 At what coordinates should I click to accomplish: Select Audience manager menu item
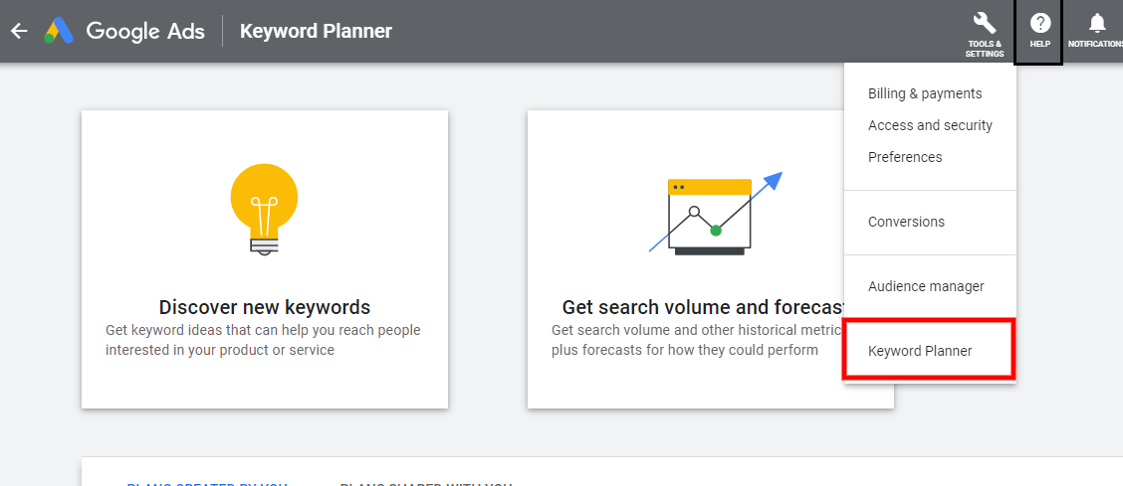925,286
